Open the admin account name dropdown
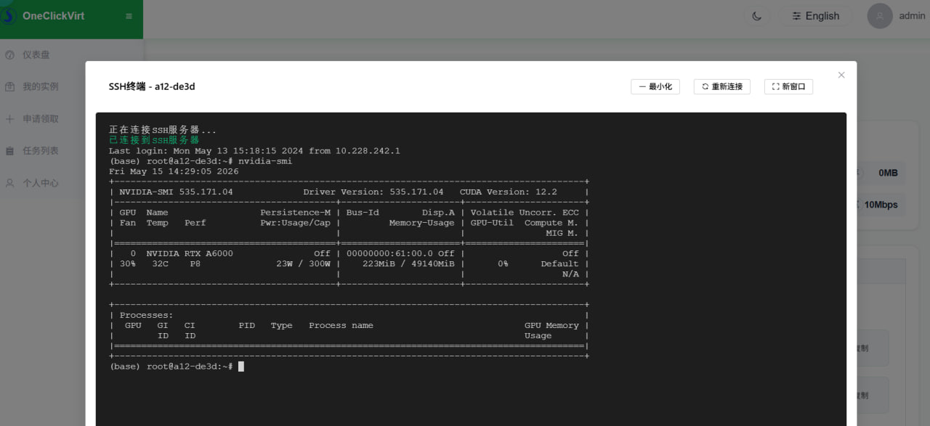930x426 pixels. point(912,16)
